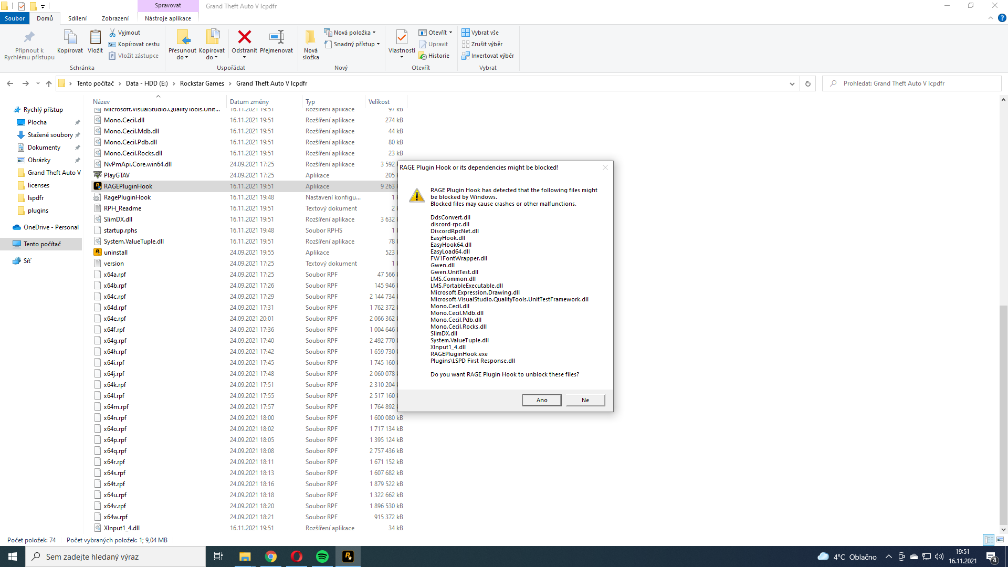
Task: Open Spotify from the taskbar
Action: pos(322,556)
